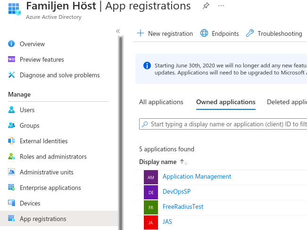This screenshot has height=230, width=307.
Task: Click the Diagnose and solve problems wrench icon
Action: [11, 75]
